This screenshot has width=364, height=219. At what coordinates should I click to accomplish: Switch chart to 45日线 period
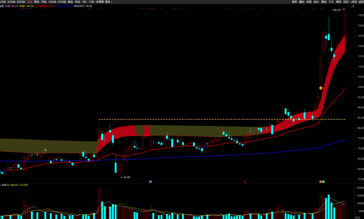click(62, 2)
